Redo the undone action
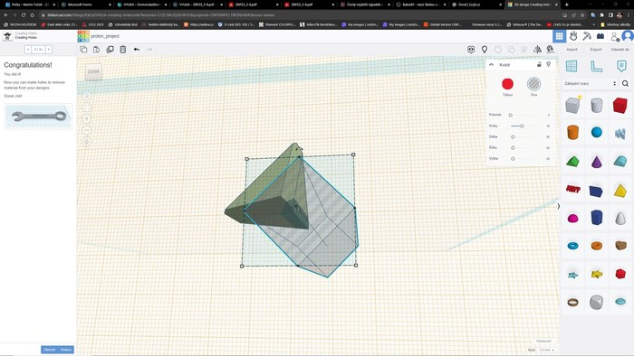 [x=149, y=49]
